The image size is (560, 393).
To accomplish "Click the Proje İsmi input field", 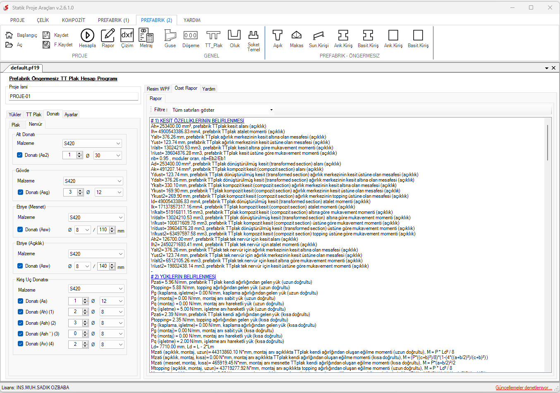I will coord(74,96).
